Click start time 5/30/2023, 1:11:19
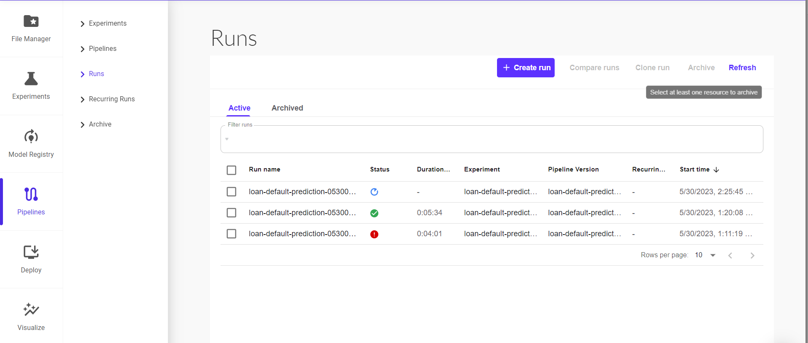The image size is (808, 343). [716, 234]
